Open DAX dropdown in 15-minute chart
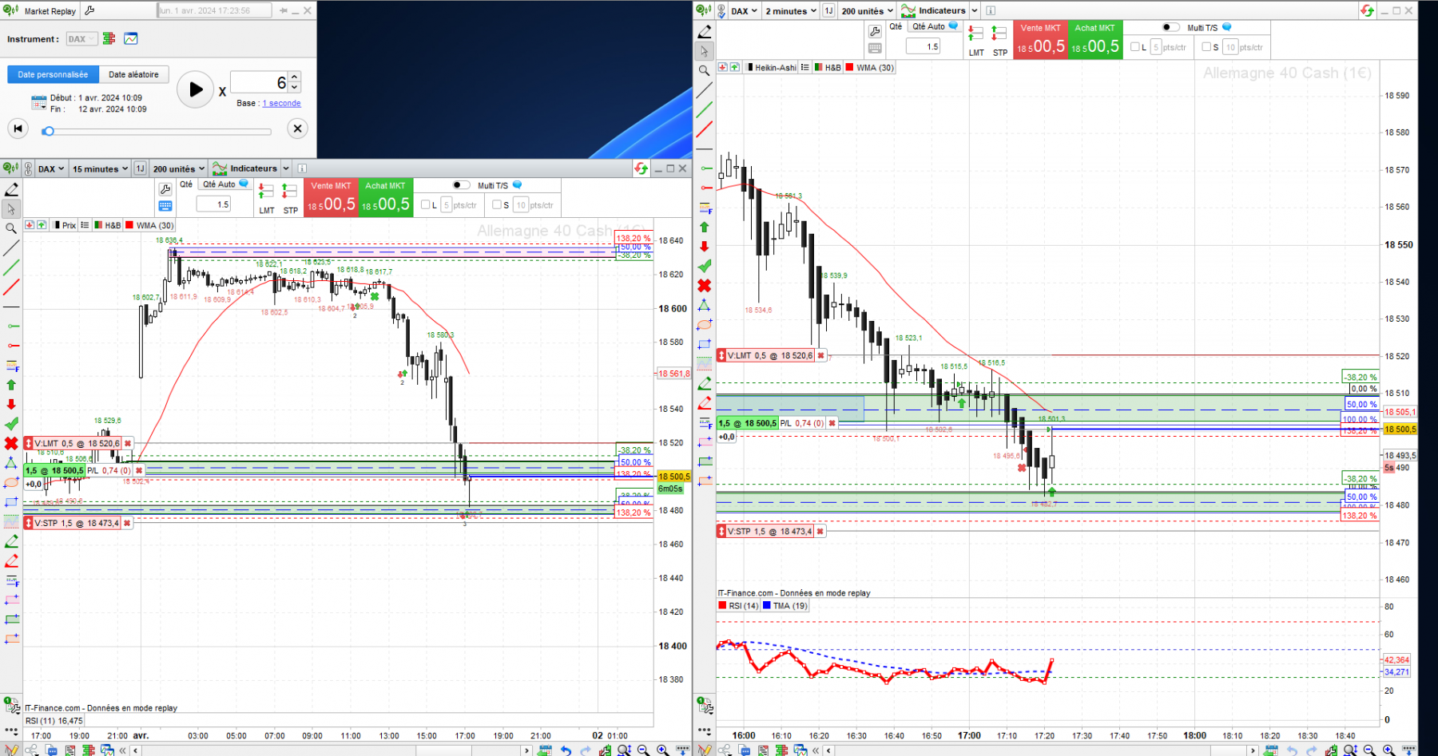 click(x=51, y=168)
